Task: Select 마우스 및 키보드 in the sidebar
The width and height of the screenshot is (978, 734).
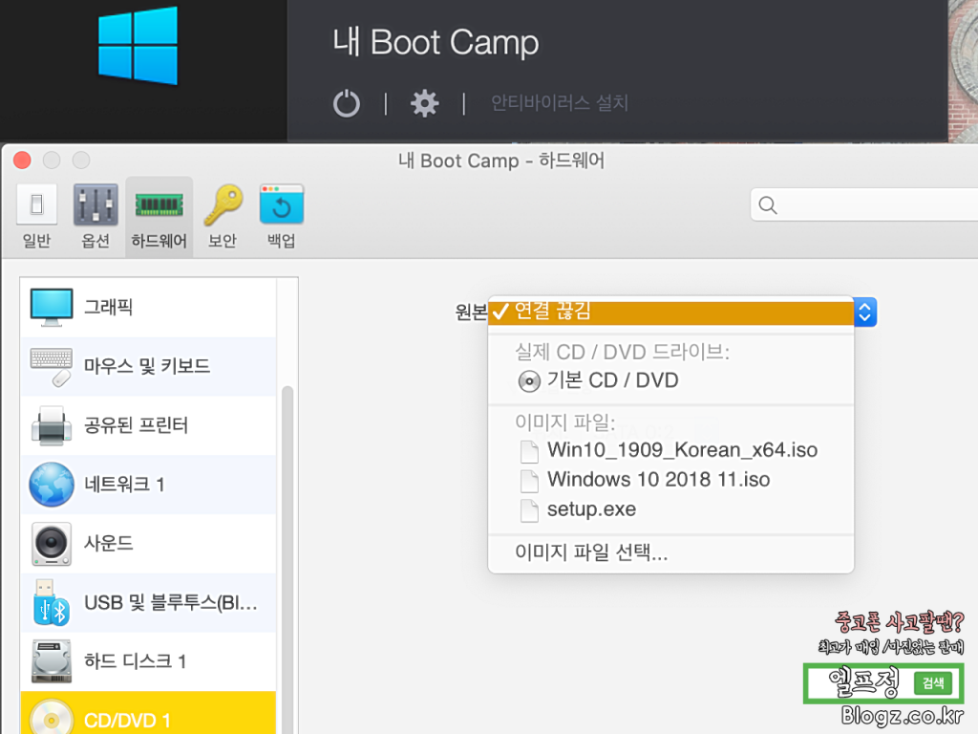Action: 148,366
